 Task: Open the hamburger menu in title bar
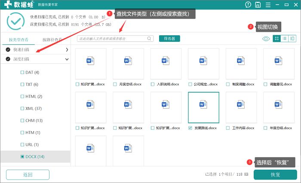268,5
